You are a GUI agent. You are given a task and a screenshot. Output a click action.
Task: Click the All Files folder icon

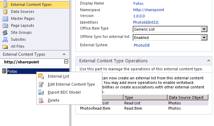[5, 47]
